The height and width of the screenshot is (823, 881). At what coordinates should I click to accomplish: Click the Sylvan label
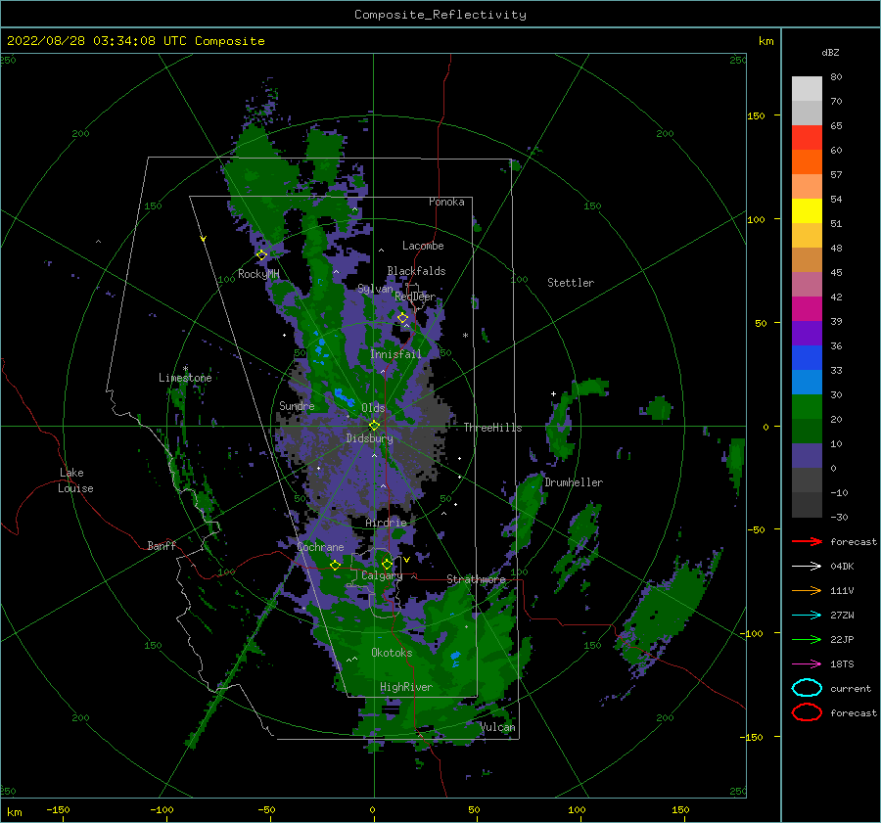375,289
